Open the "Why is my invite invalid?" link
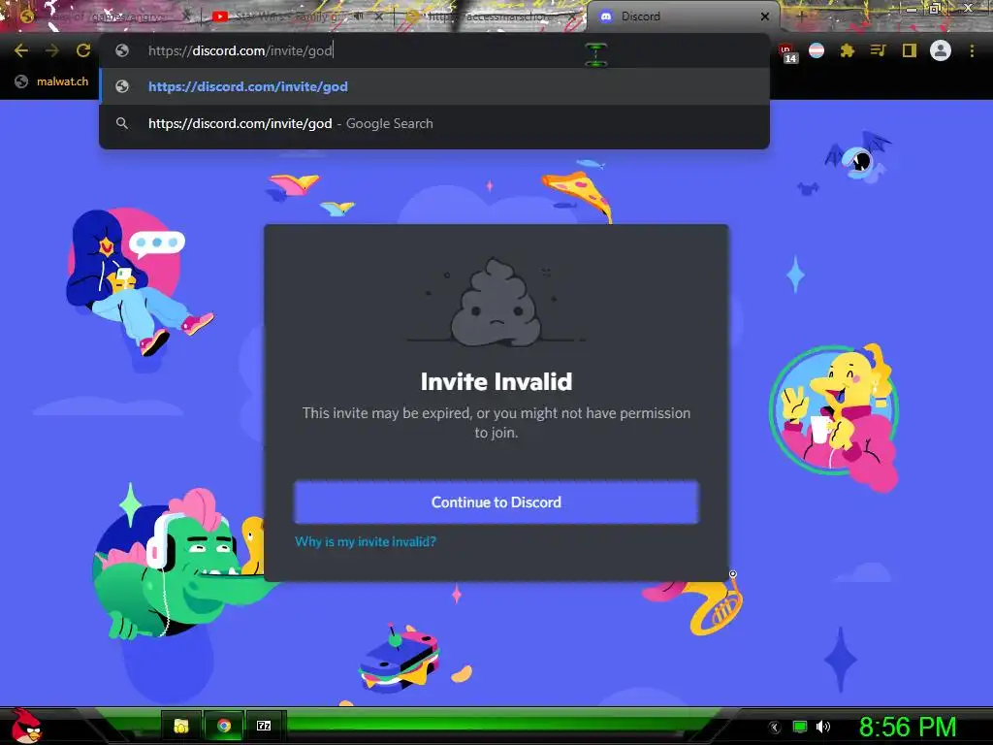Image resolution: width=993 pixels, height=745 pixels. click(366, 541)
